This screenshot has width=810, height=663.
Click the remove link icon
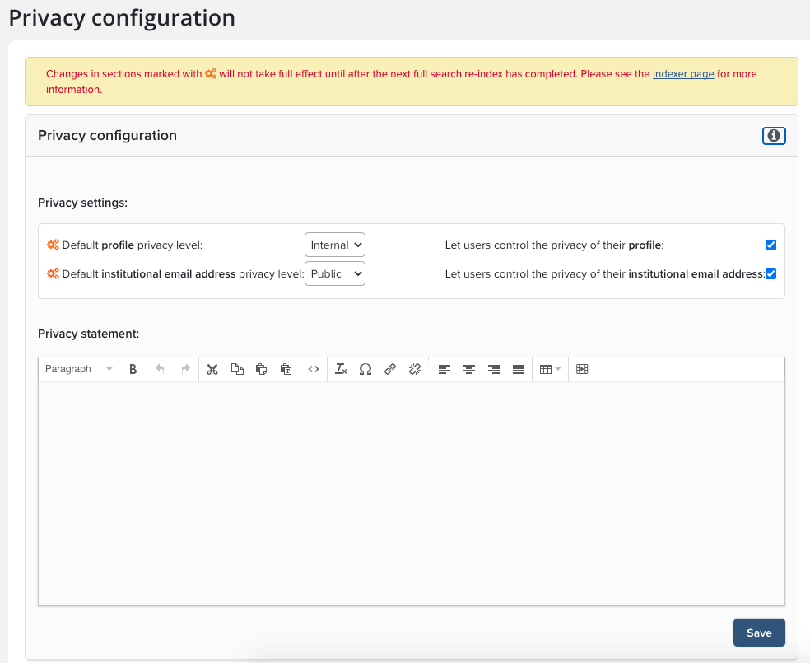415,369
